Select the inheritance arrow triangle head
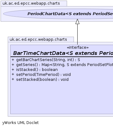Screen dimensions: 113x128 tap(77, 22)
